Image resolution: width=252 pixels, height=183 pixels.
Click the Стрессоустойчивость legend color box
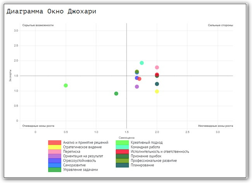pos(54,161)
